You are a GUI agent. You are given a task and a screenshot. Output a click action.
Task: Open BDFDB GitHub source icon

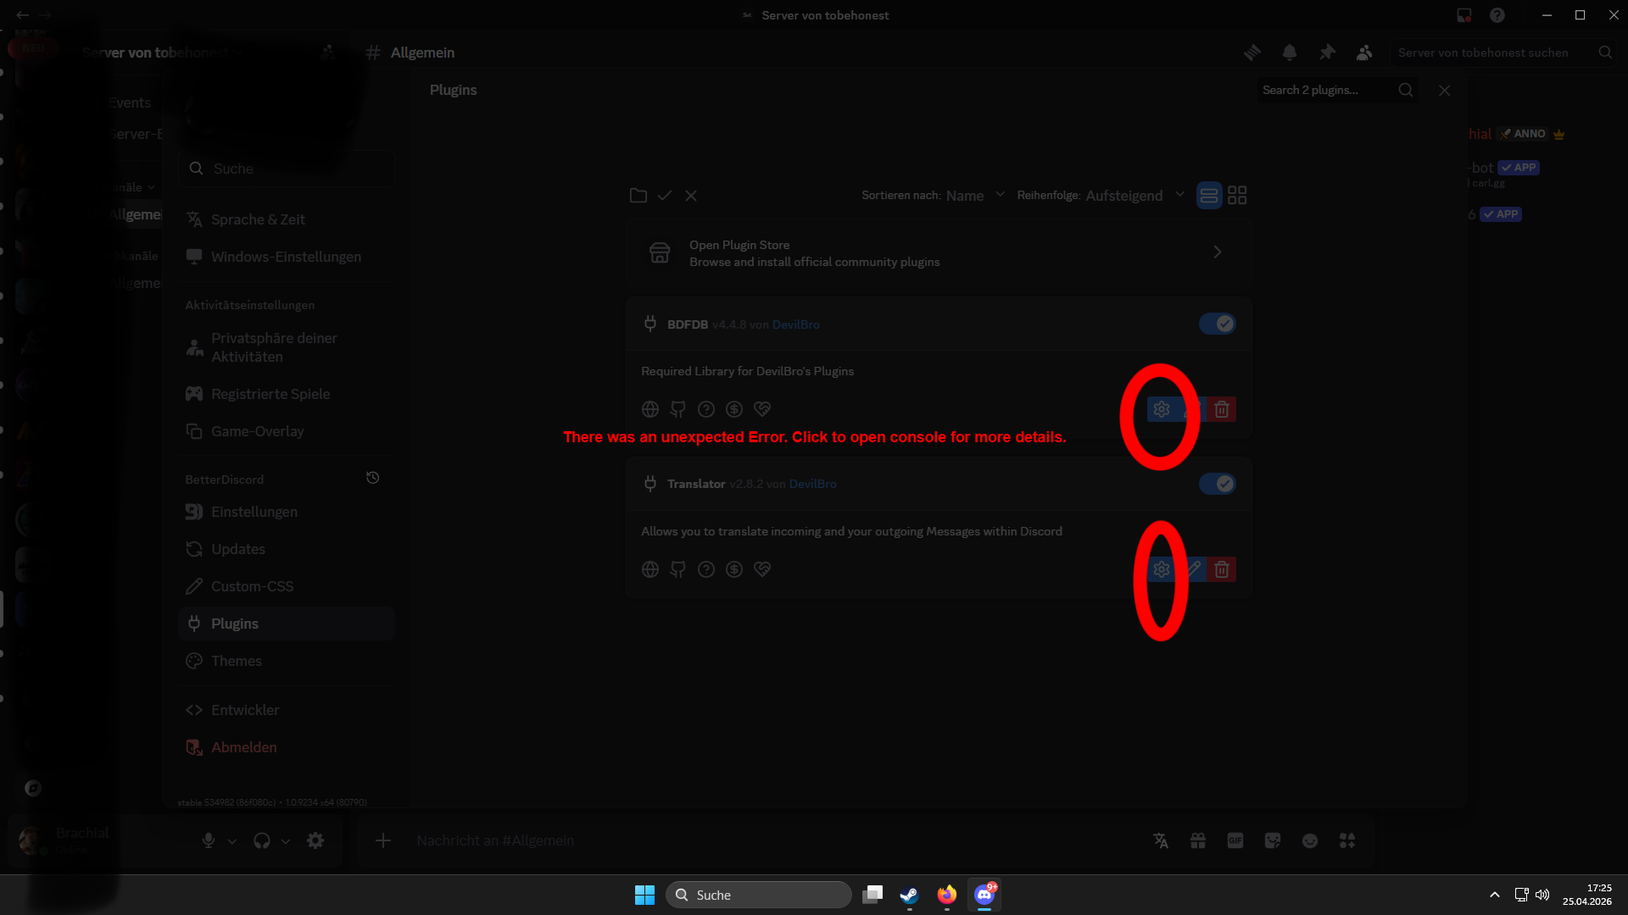(x=677, y=409)
